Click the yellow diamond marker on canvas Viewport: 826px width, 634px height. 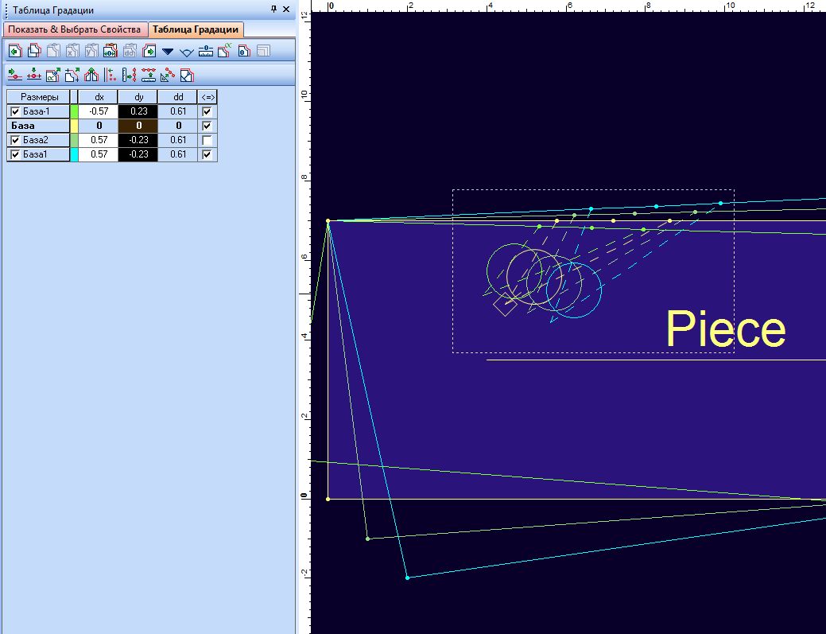[505, 304]
